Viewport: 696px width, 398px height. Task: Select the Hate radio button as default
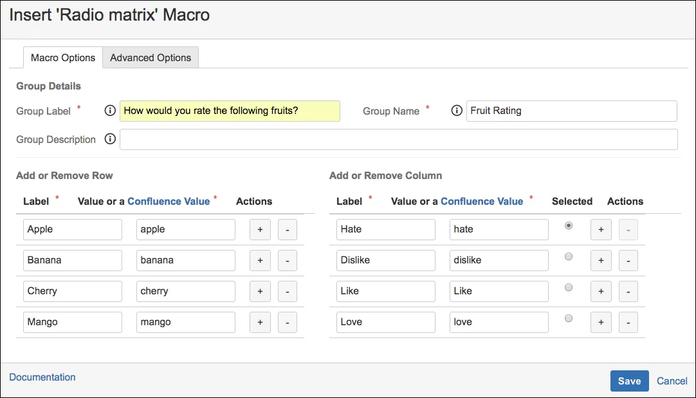click(569, 225)
